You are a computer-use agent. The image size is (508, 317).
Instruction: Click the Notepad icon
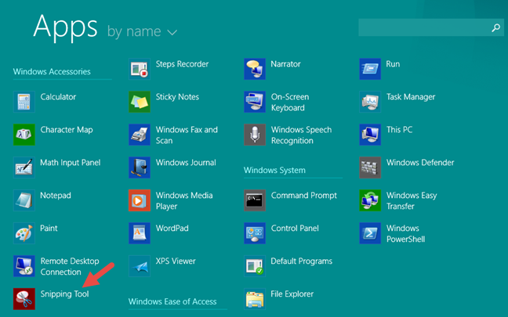[24, 200]
